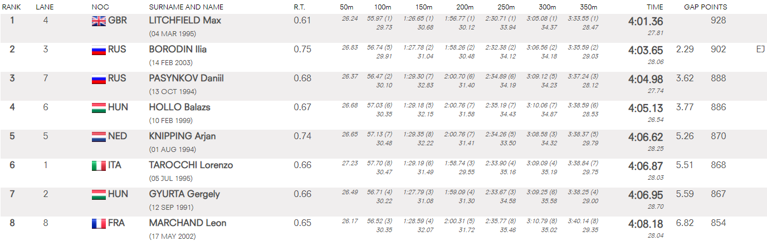The height and width of the screenshot is (241, 767).
Task: Open LITCHFIELD Max athlete profile
Action: [x=185, y=21]
